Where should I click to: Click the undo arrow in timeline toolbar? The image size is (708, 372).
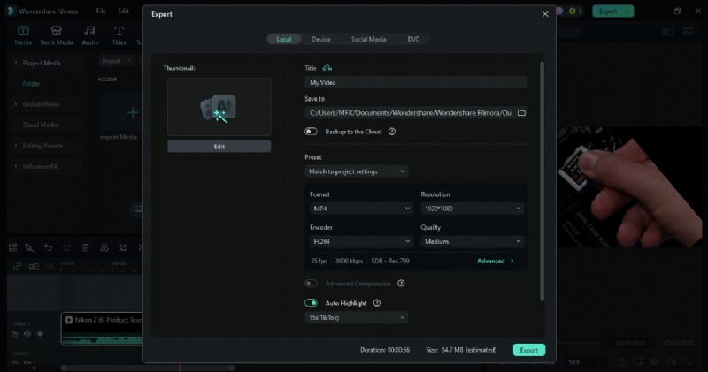pos(48,247)
